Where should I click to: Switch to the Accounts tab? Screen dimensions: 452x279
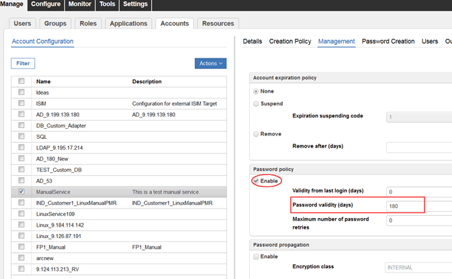click(x=175, y=23)
